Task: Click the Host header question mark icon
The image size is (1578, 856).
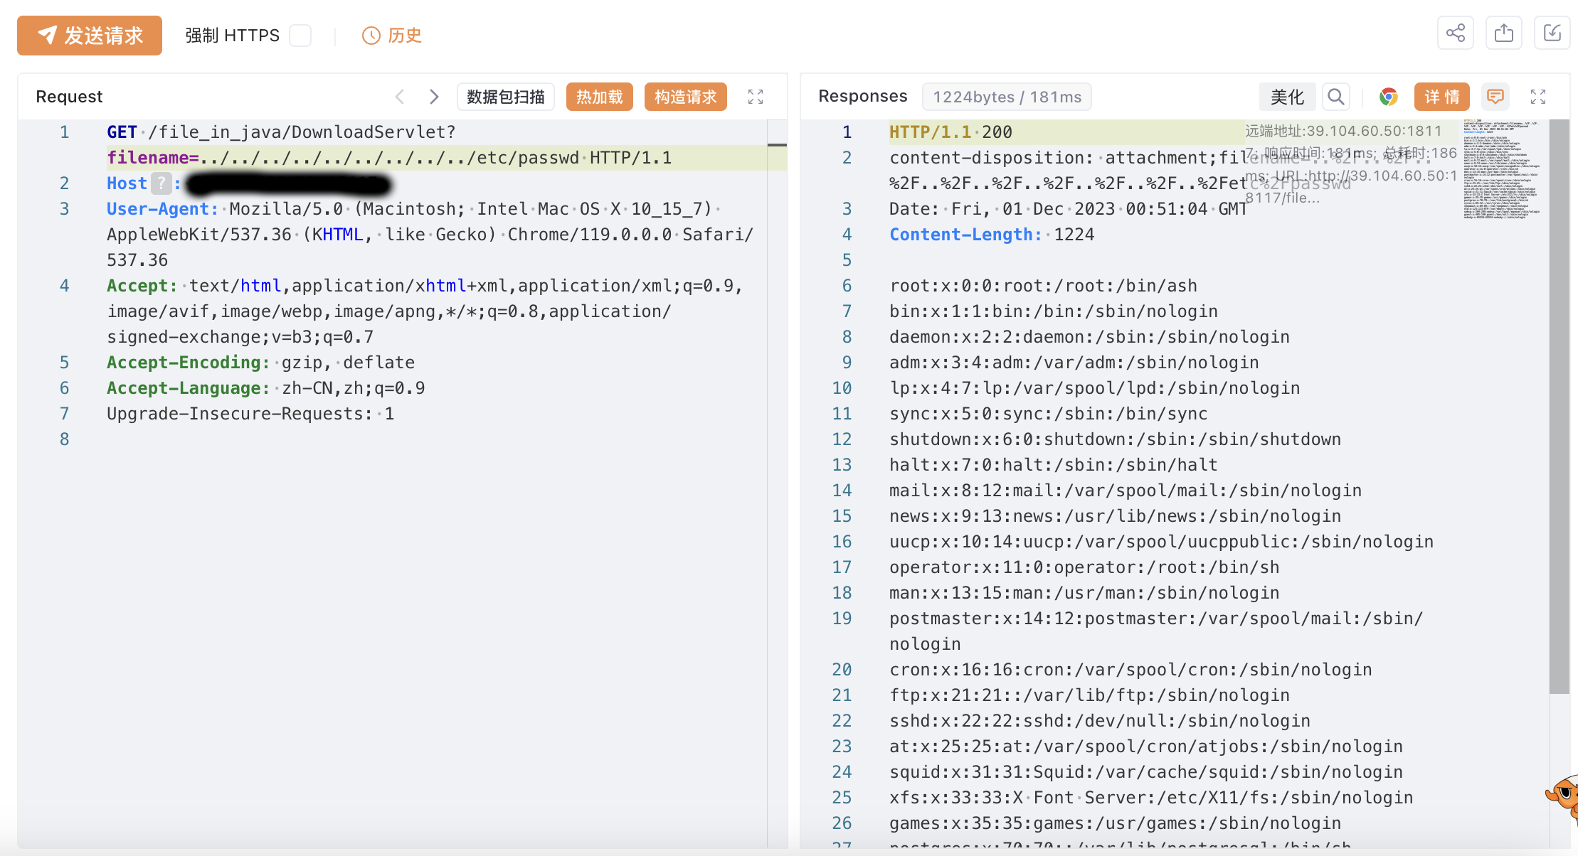Action: pyautogui.click(x=161, y=183)
